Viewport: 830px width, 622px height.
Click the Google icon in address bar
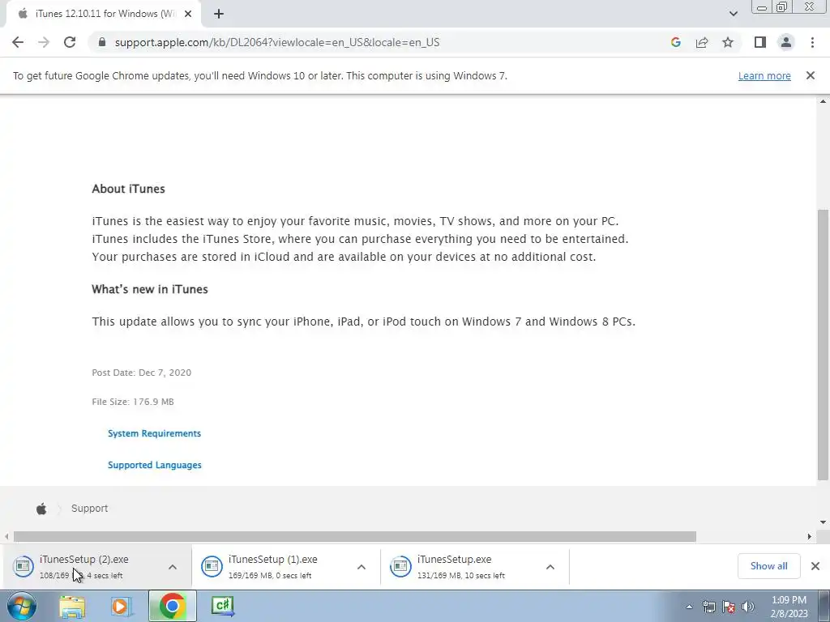click(x=675, y=42)
